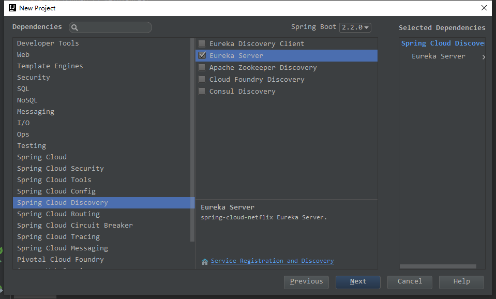Open the NoSQL dependency category

[27, 100]
